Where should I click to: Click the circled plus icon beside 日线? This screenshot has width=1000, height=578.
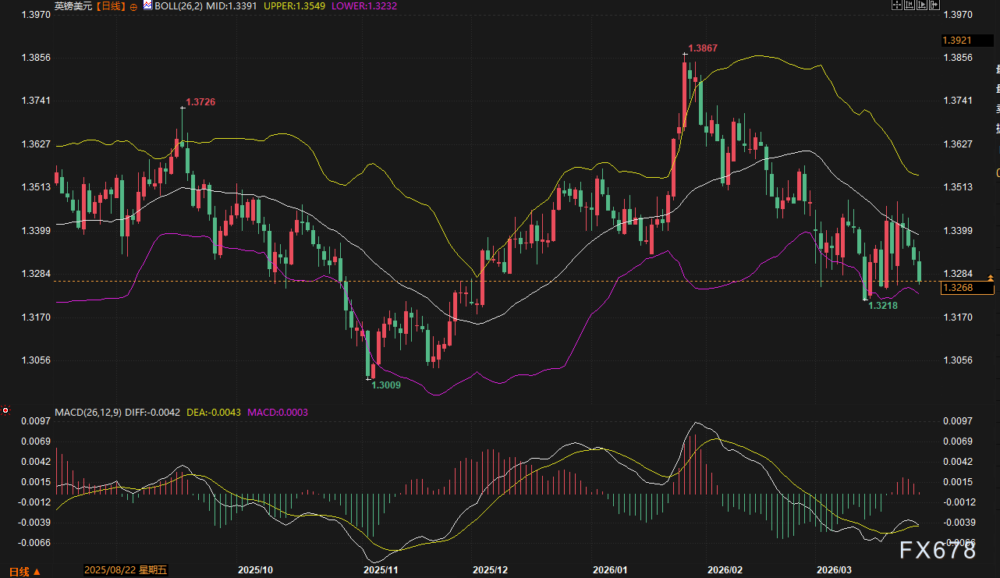click(133, 6)
